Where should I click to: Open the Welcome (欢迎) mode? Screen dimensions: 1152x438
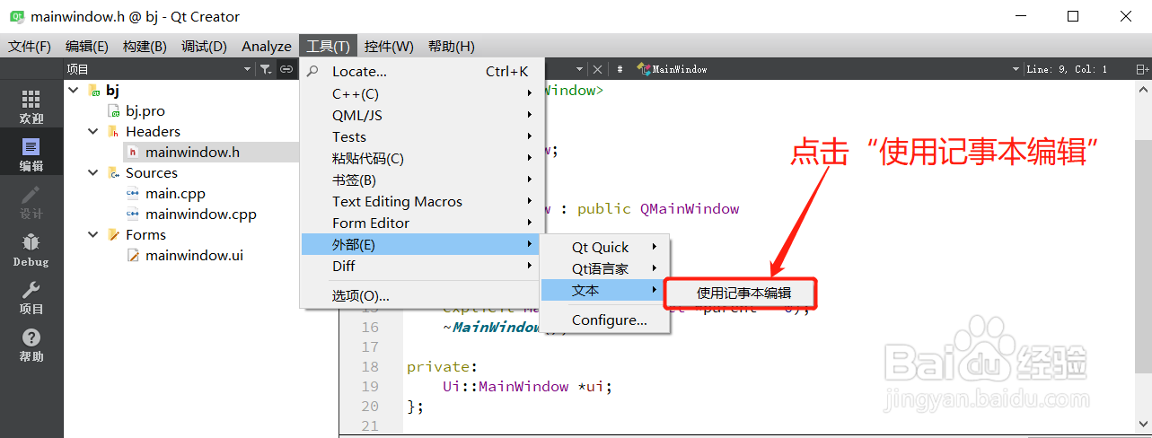31,106
